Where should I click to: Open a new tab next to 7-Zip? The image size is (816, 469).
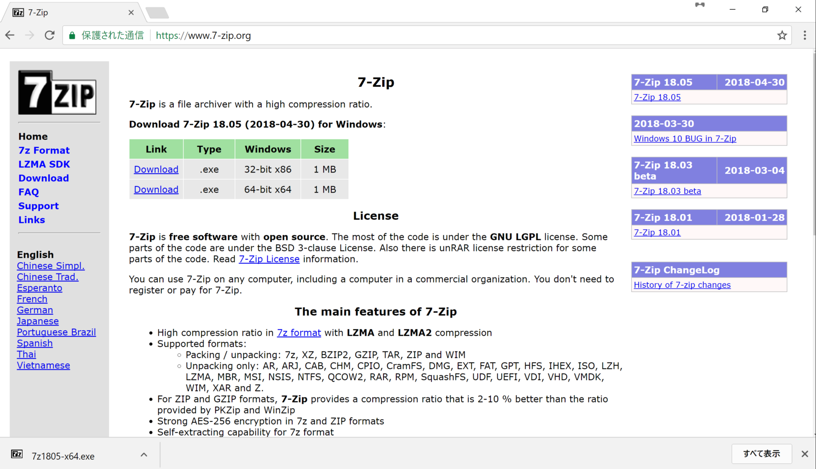[157, 13]
